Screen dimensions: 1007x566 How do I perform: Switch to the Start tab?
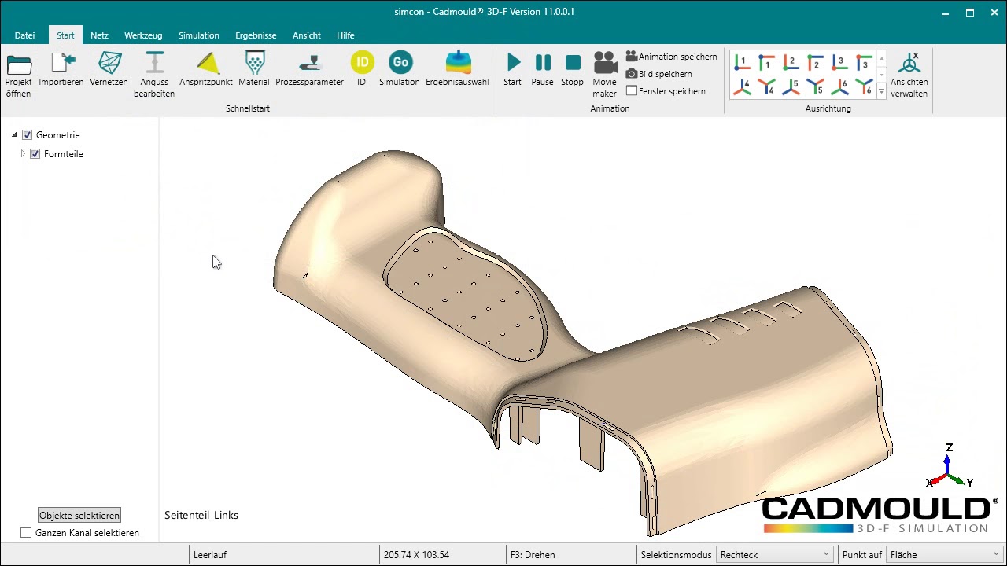(65, 35)
